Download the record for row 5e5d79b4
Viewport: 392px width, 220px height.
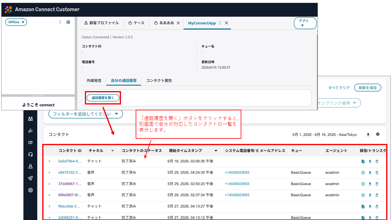click(x=370, y=161)
